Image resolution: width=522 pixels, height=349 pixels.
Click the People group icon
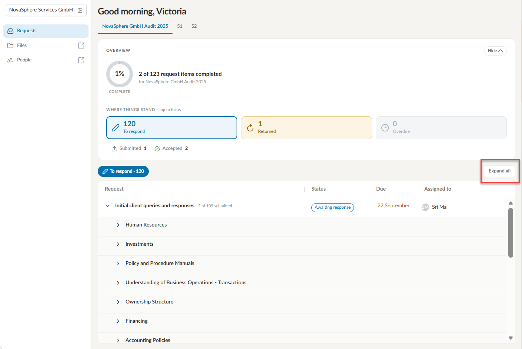(x=10, y=60)
